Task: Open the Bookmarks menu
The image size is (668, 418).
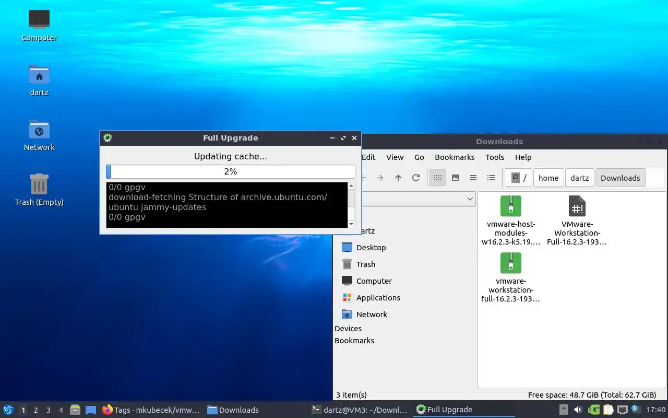Action: click(455, 157)
